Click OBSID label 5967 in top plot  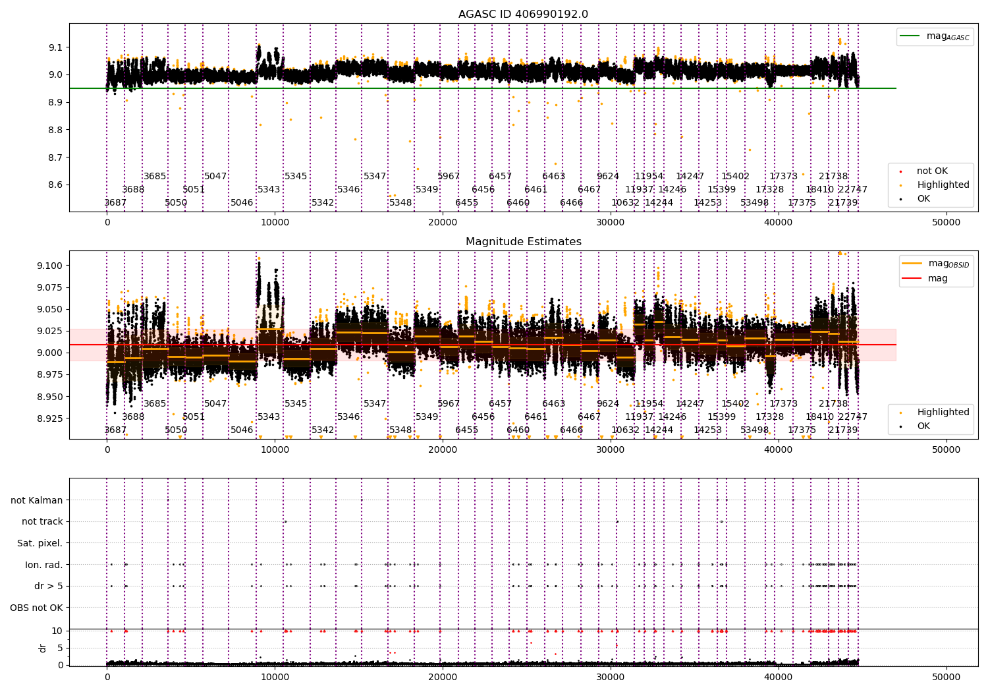pos(449,177)
